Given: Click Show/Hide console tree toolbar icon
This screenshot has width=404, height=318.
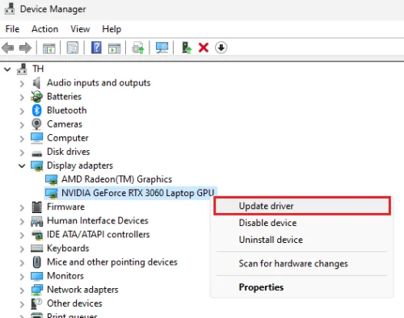Looking at the screenshot, I should coord(48,48).
